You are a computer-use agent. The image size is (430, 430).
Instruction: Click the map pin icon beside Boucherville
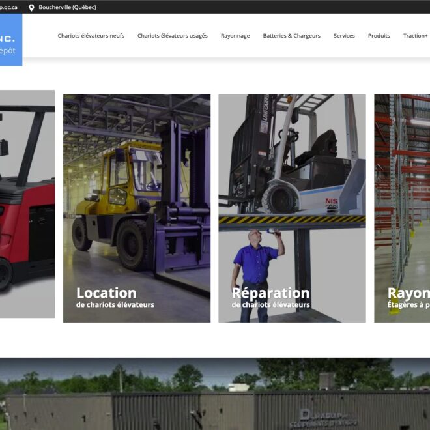click(x=31, y=7)
